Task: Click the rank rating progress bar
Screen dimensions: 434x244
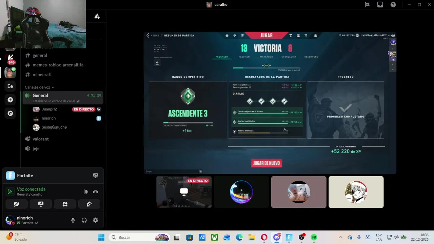Action: click(x=188, y=123)
